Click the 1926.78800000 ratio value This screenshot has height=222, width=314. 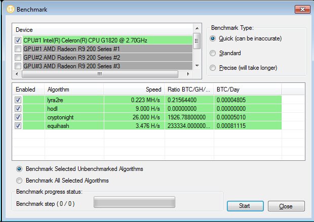pyautogui.click(x=186, y=117)
